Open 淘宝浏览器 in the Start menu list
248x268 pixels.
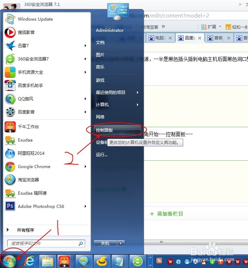point(46,180)
